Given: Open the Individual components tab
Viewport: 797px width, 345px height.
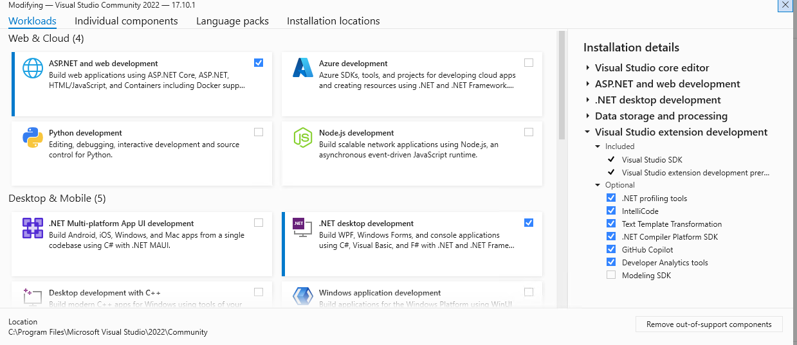Looking at the screenshot, I should pos(126,21).
